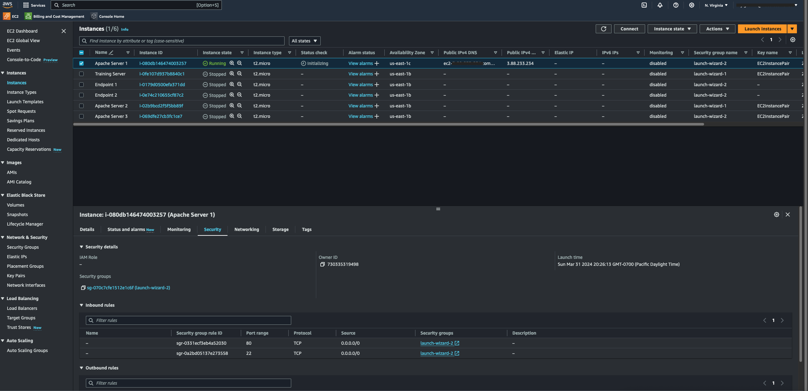
Task: Edit the Name column pencil icon
Action: point(111,53)
